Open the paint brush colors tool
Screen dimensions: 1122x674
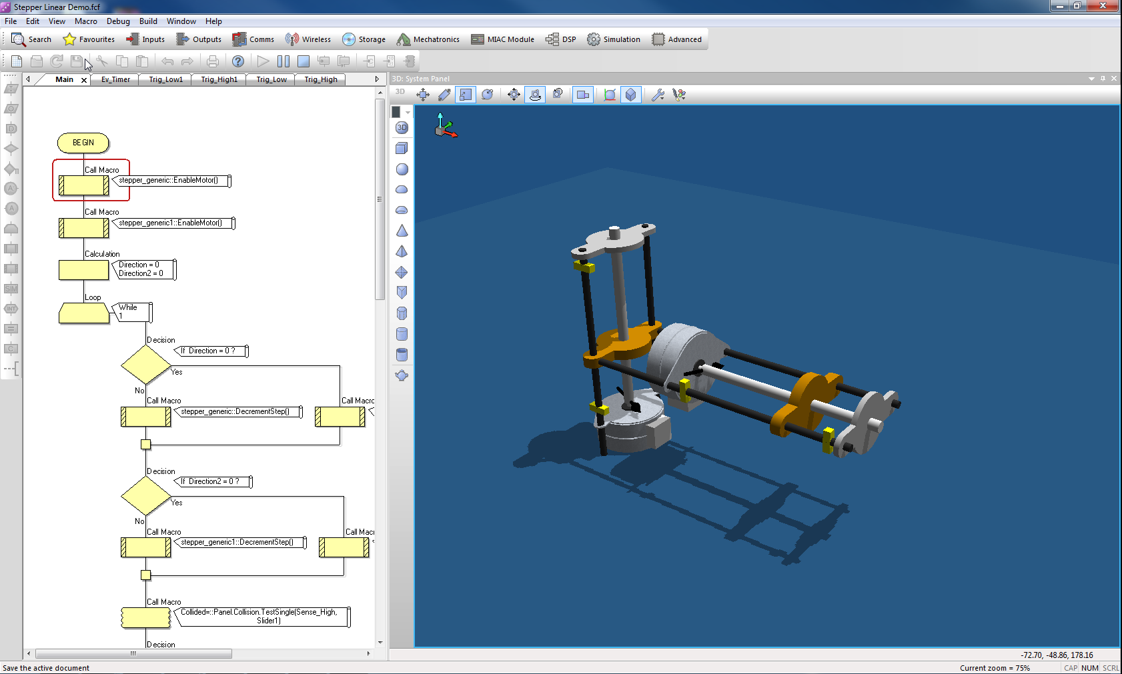pos(679,95)
